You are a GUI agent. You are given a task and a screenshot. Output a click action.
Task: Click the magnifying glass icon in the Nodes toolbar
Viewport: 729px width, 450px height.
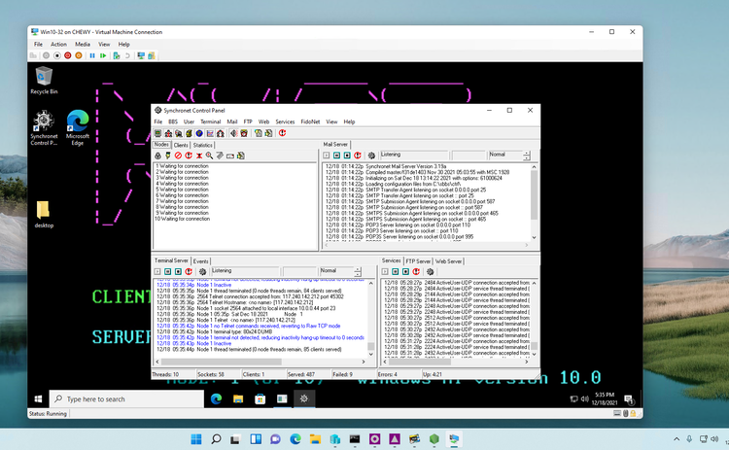(x=209, y=156)
